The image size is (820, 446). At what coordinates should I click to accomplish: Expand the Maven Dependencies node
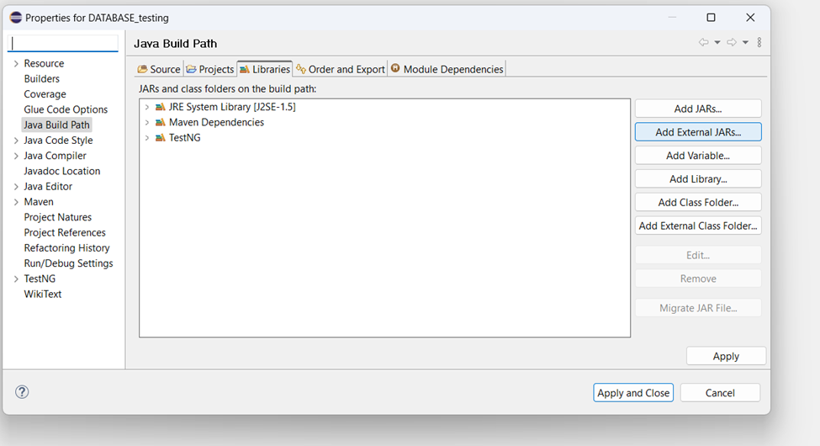click(x=147, y=123)
